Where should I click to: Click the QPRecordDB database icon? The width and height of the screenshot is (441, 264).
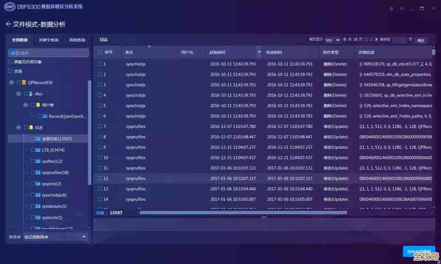pos(24,83)
